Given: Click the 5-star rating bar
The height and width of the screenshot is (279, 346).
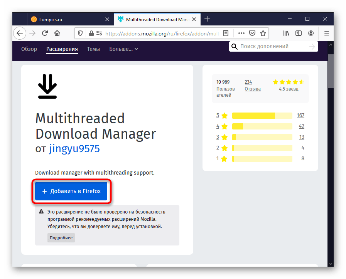Looking at the screenshot, I should (x=262, y=116).
